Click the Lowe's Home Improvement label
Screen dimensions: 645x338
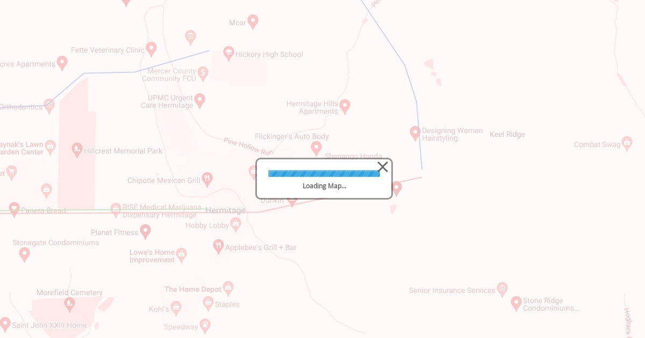pyautogui.click(x=152, y=256)
